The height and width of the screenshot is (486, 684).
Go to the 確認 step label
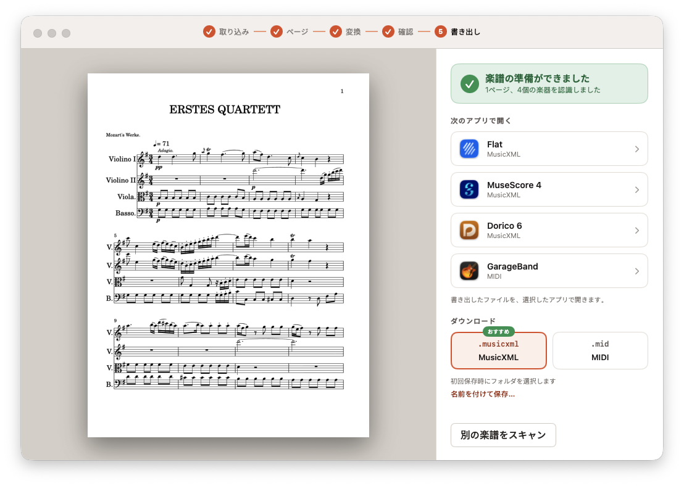(406, 32)
